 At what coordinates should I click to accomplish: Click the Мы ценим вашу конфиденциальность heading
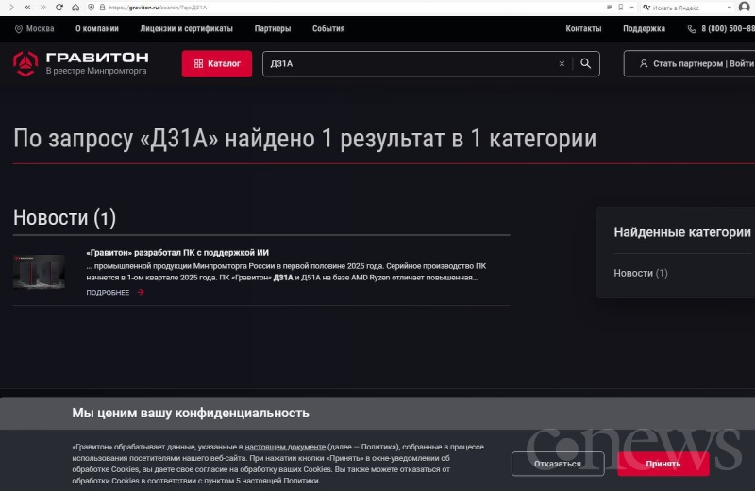191,413
